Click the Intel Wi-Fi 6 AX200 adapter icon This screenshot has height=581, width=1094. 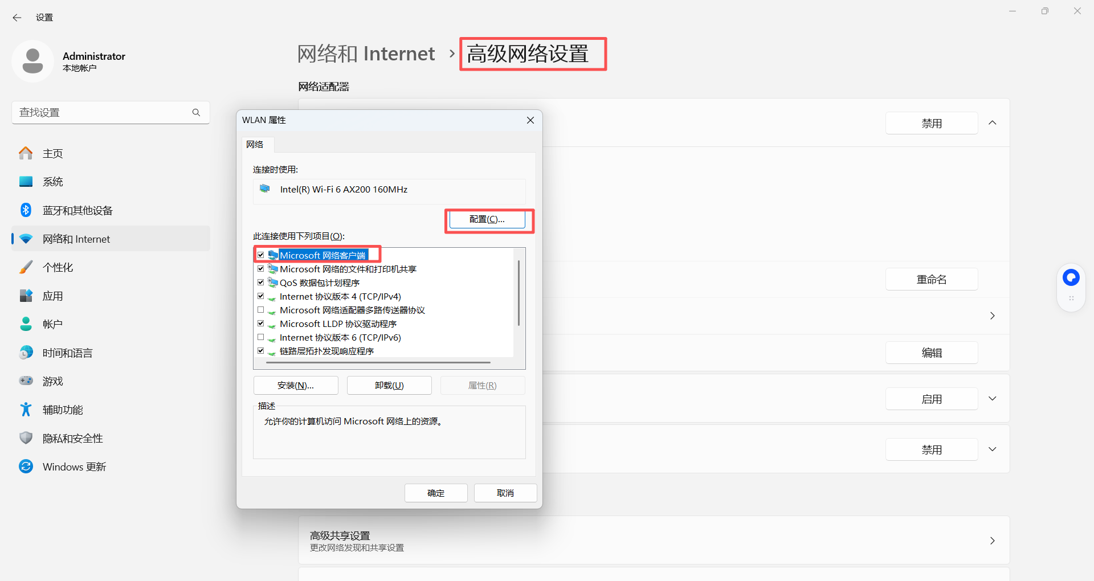pos(265,189)
